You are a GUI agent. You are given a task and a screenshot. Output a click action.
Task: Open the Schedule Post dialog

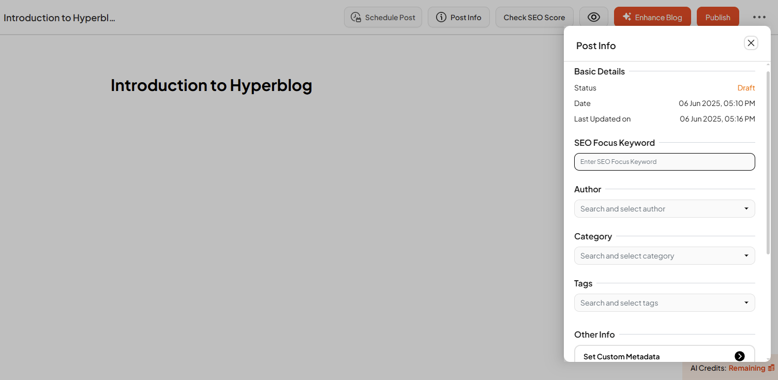tap(383, 17)
